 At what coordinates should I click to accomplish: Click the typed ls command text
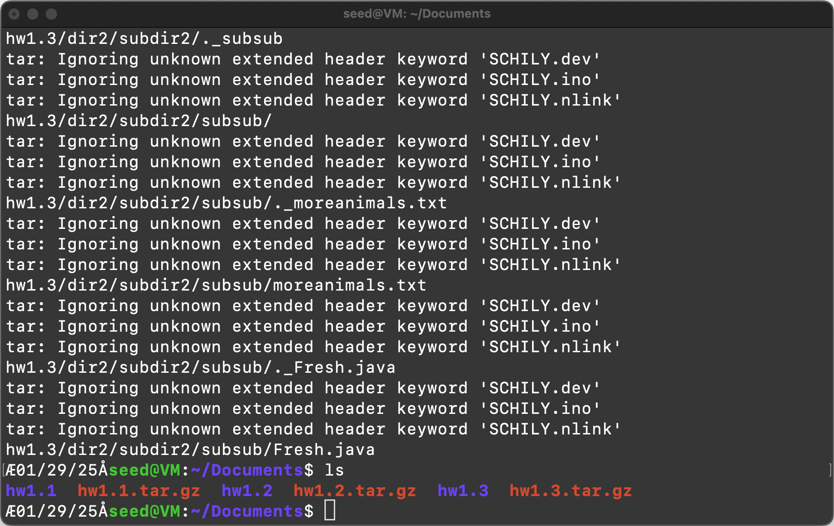(x=334, y=470)
